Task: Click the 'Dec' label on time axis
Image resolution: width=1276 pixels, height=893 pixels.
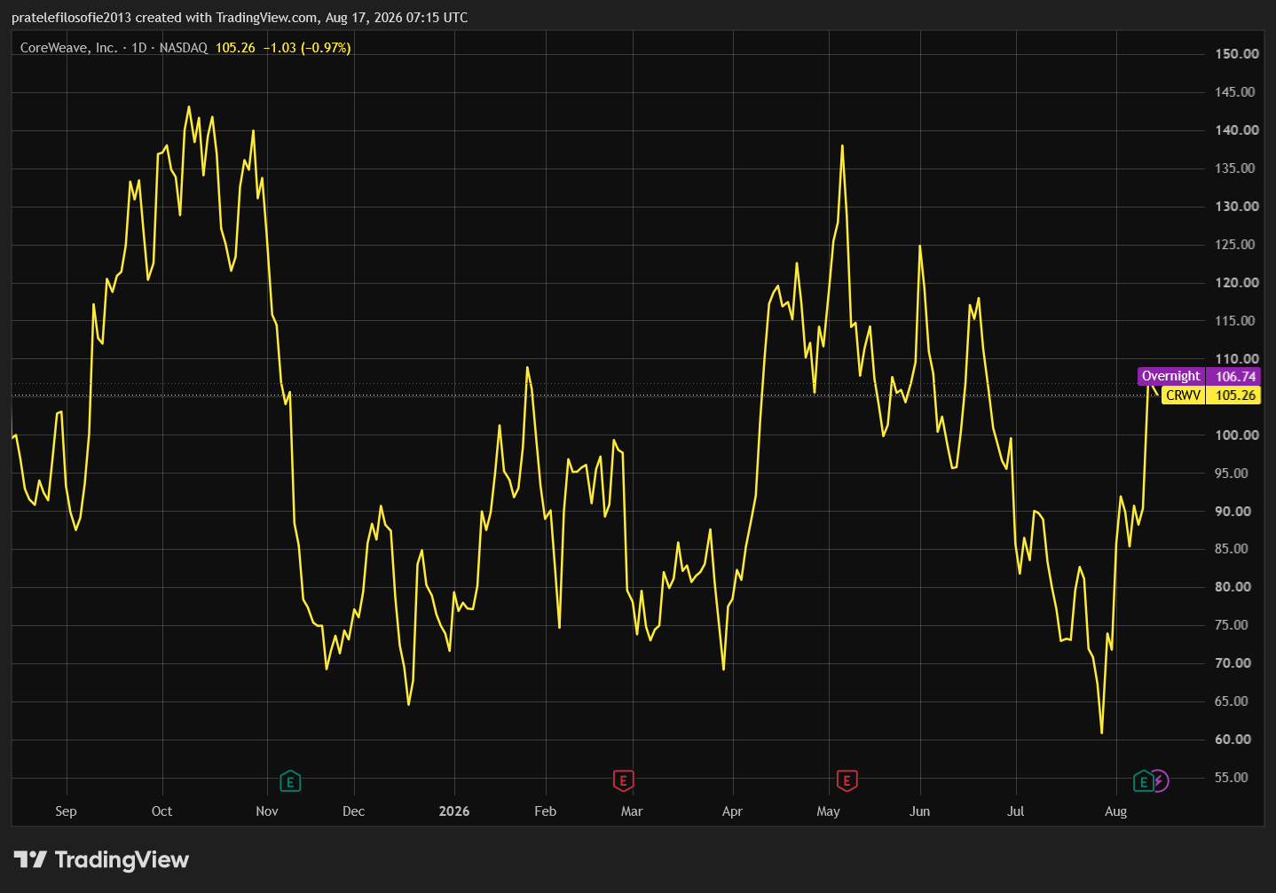Action: tap(353, 811)
